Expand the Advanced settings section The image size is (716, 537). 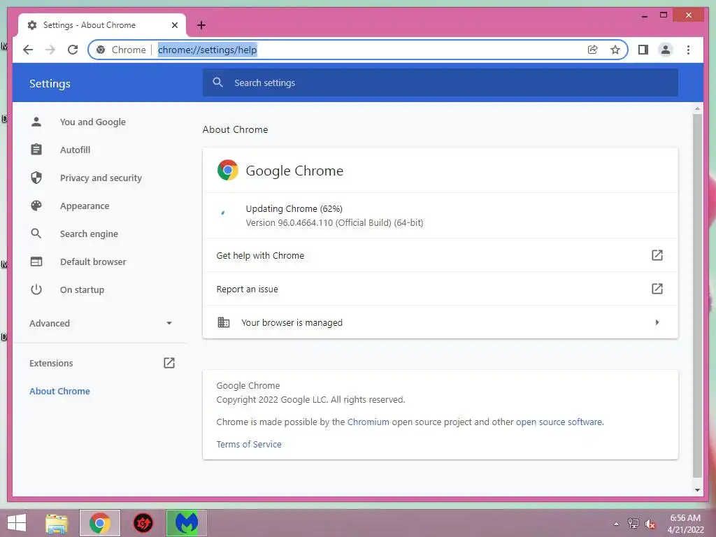(x=100, y=323)
